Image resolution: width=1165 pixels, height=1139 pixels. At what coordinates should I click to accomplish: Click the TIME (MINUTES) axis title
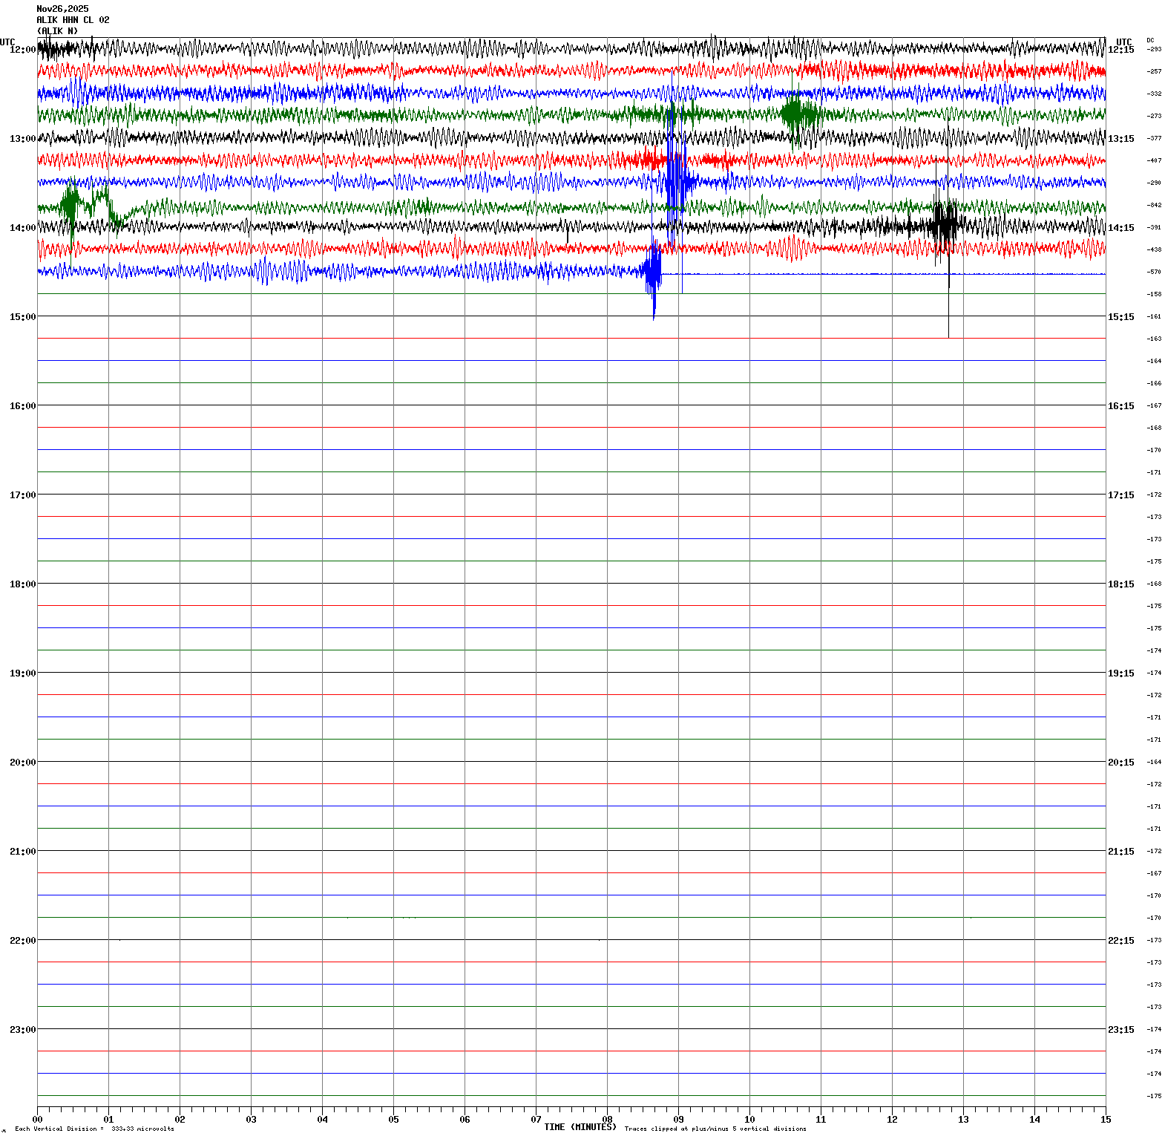click(x=580, y=1127)
